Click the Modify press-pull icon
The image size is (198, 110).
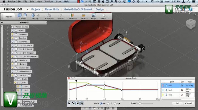(33, 15)
